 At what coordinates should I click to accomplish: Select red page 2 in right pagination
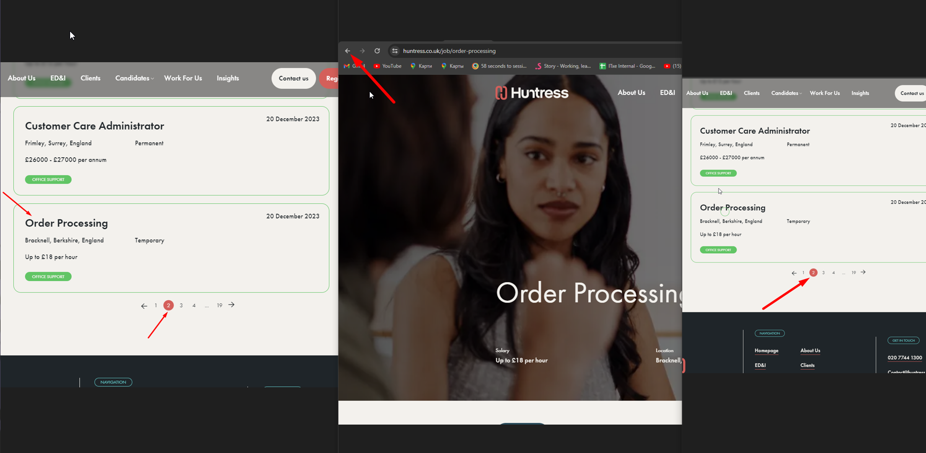[x=813, y=272]
